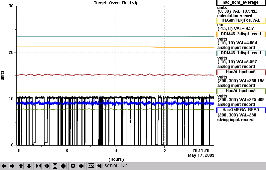Image resolution: width=266 pixels, height=170 pixels.
Task: Click the (Hours) x-axis label
Action: pos(116,159)
